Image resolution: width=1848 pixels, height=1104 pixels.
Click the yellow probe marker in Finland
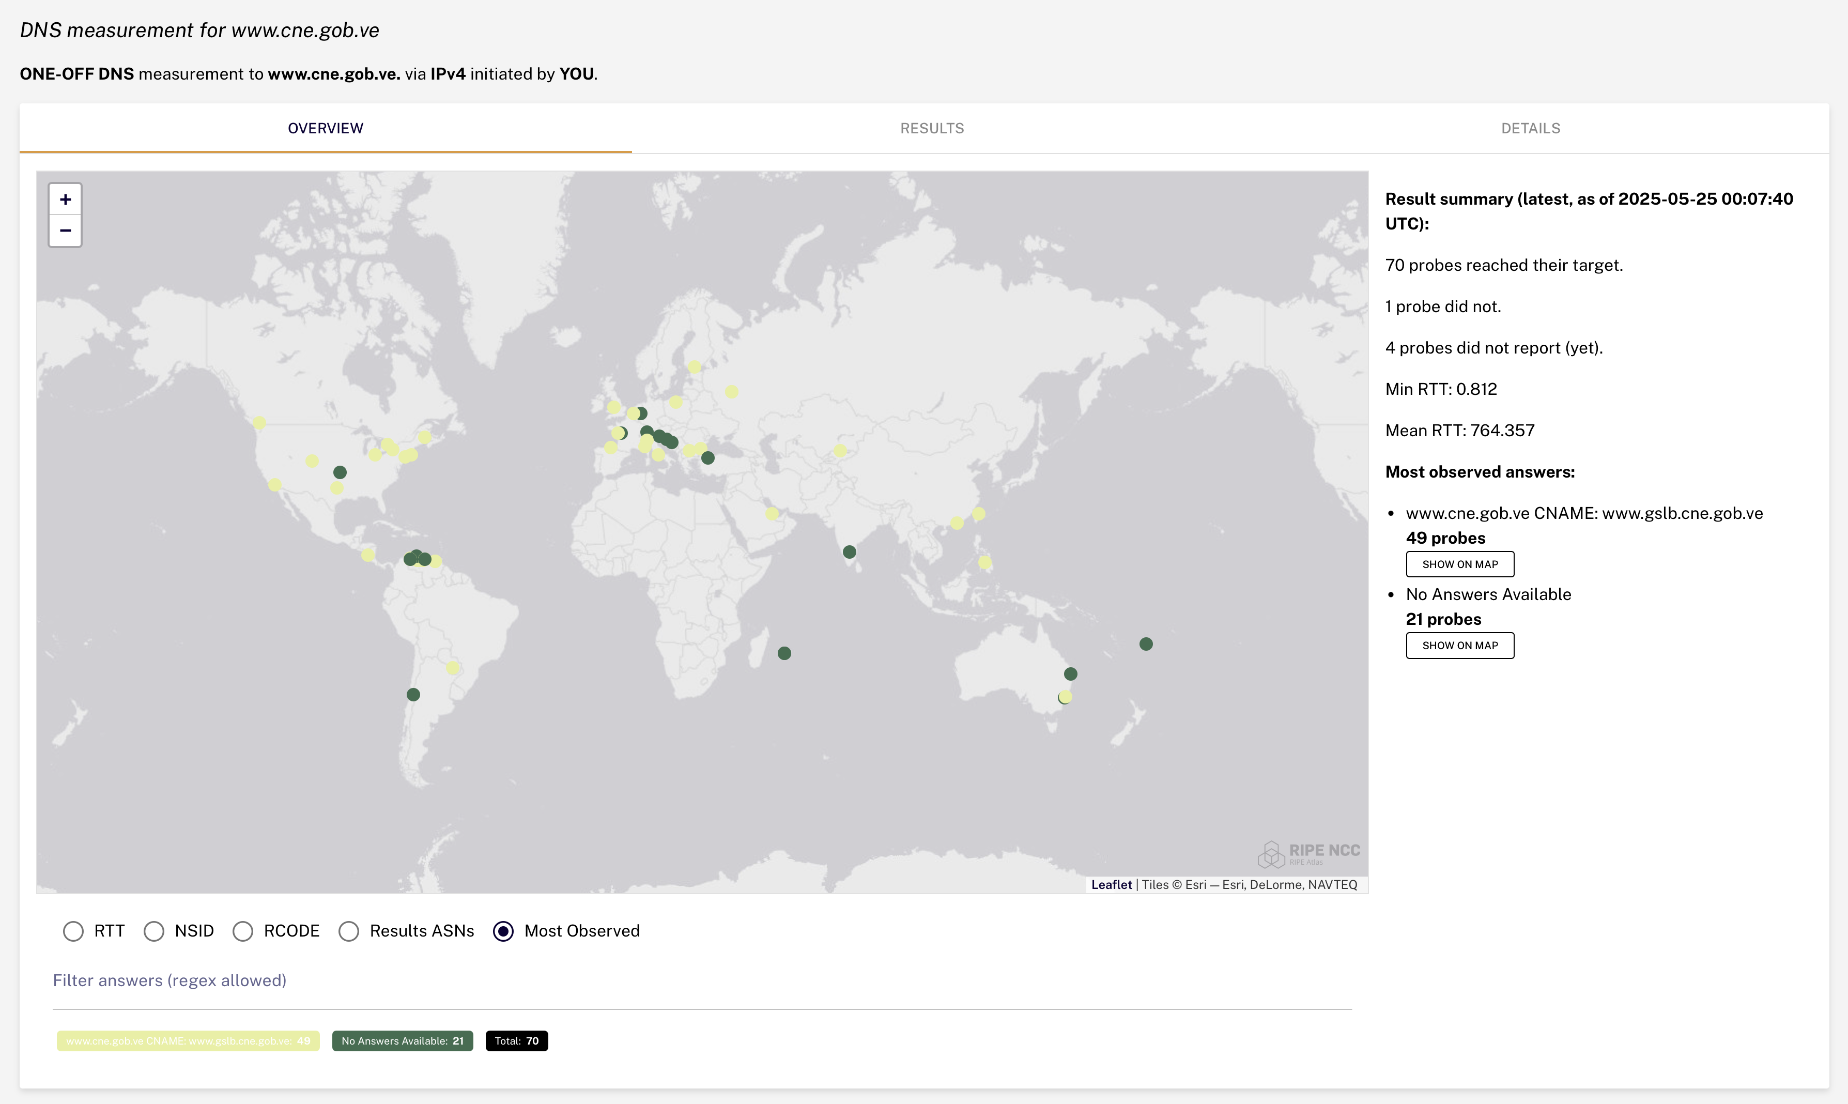(x=695, y=367)
